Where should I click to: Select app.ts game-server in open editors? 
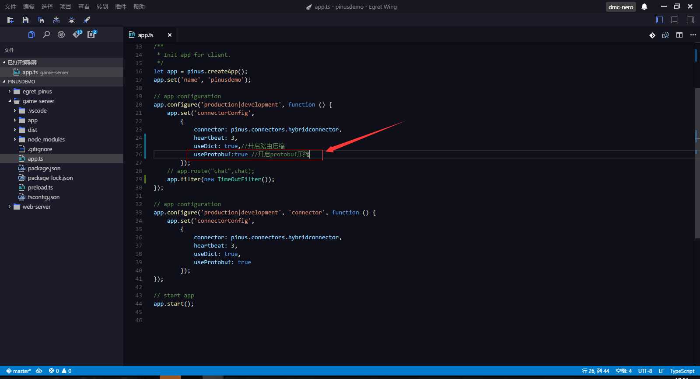click(62, 72)
